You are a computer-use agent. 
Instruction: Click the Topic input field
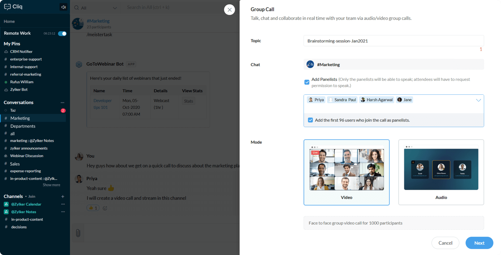[x=393, y=41]
